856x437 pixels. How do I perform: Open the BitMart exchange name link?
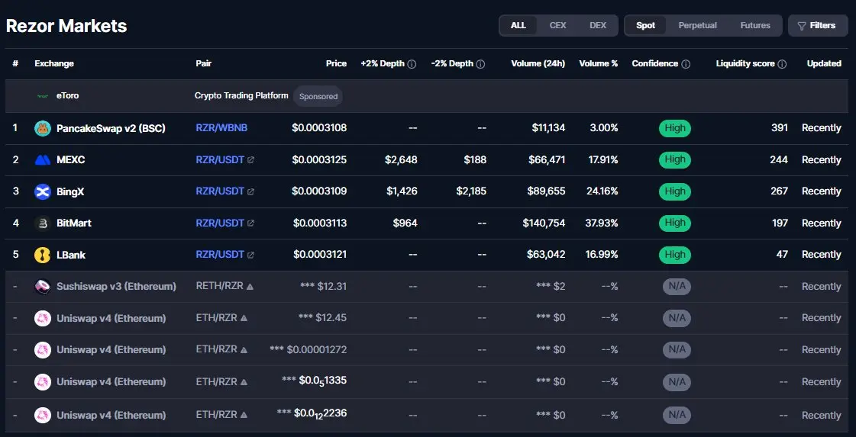point(74,223)
